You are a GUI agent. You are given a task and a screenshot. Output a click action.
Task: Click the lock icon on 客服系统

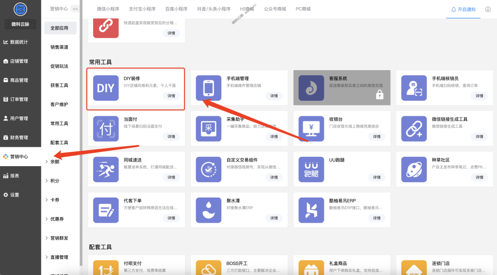tap(380, 94)
